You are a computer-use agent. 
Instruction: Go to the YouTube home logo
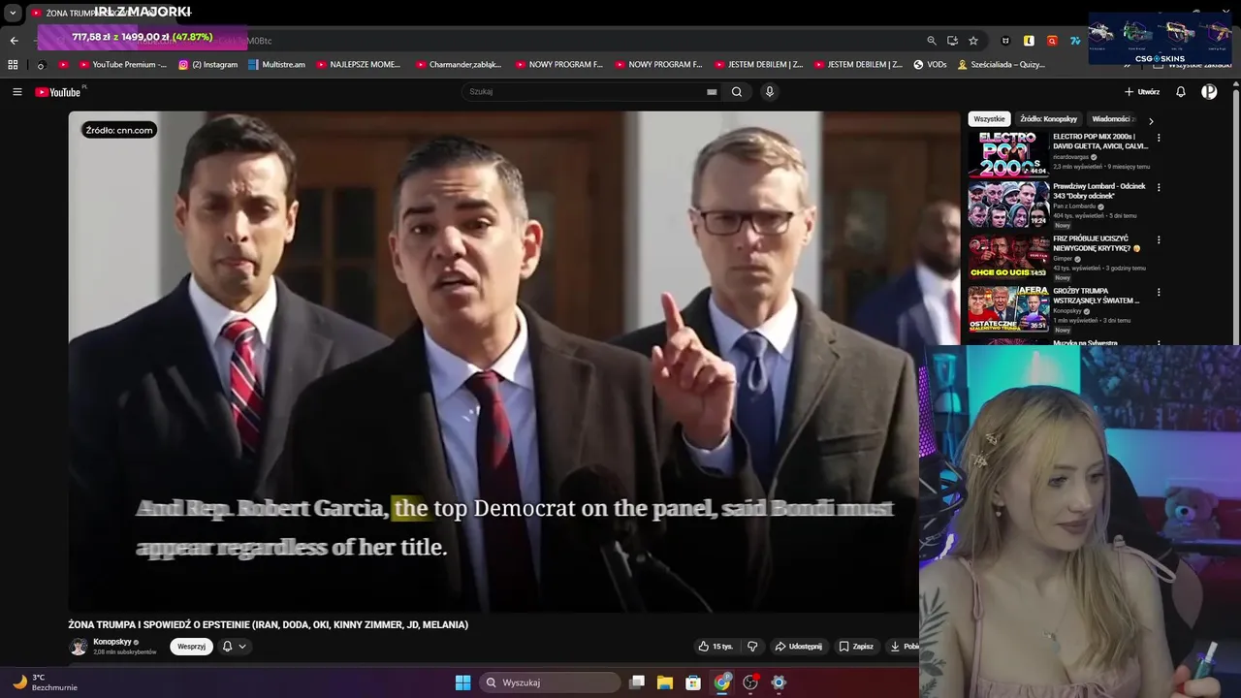tap(60, 92)
